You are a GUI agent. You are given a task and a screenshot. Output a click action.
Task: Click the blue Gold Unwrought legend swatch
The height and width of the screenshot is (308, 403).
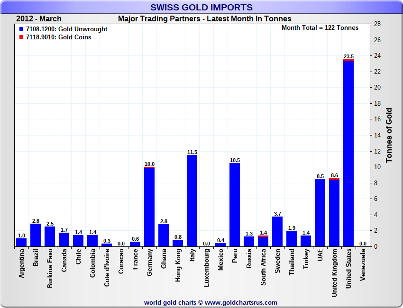22,29
